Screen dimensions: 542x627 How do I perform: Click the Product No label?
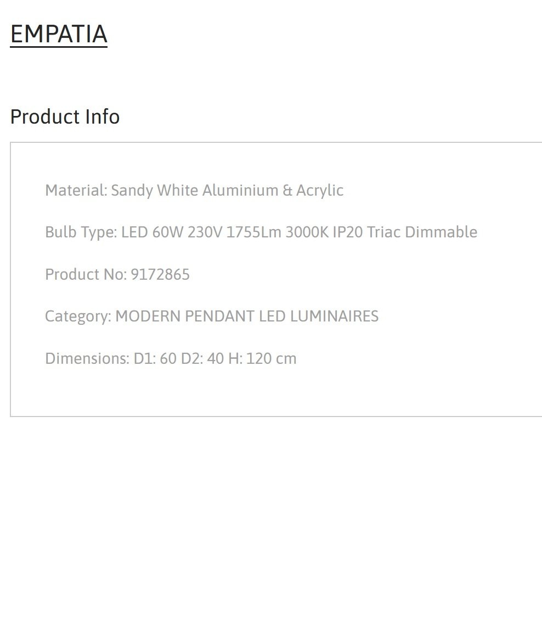(86, 274)
